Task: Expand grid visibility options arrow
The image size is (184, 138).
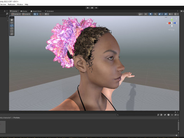Action: coord(38,14)
